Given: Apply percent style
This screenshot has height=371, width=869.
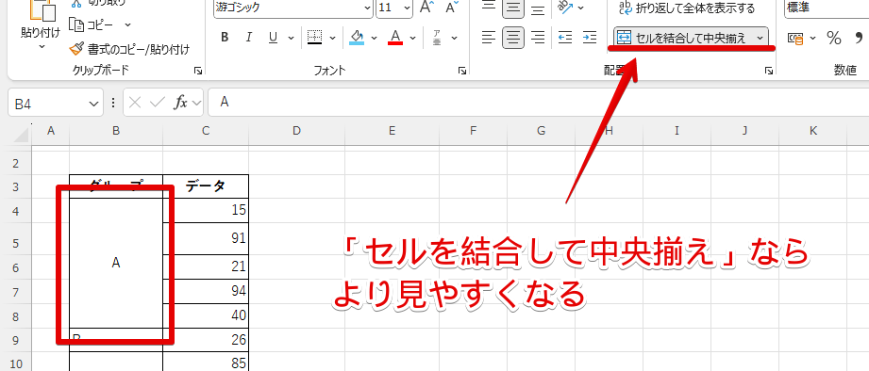Looking at the screenshot, I should click(x=834, y=38).
